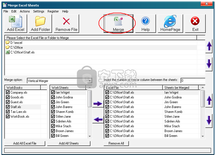Click the Remove File red X icon
This screenshot has width=215, height=155.
[x=66, y=23]
